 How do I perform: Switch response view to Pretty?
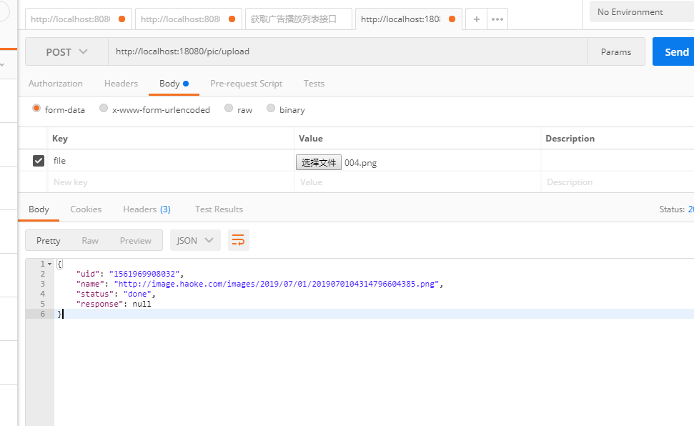pyautogui.click(x=48, y=240)
